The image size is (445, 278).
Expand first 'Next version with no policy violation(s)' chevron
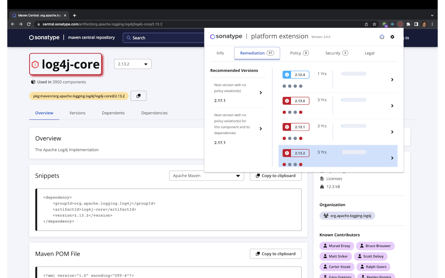261,92
